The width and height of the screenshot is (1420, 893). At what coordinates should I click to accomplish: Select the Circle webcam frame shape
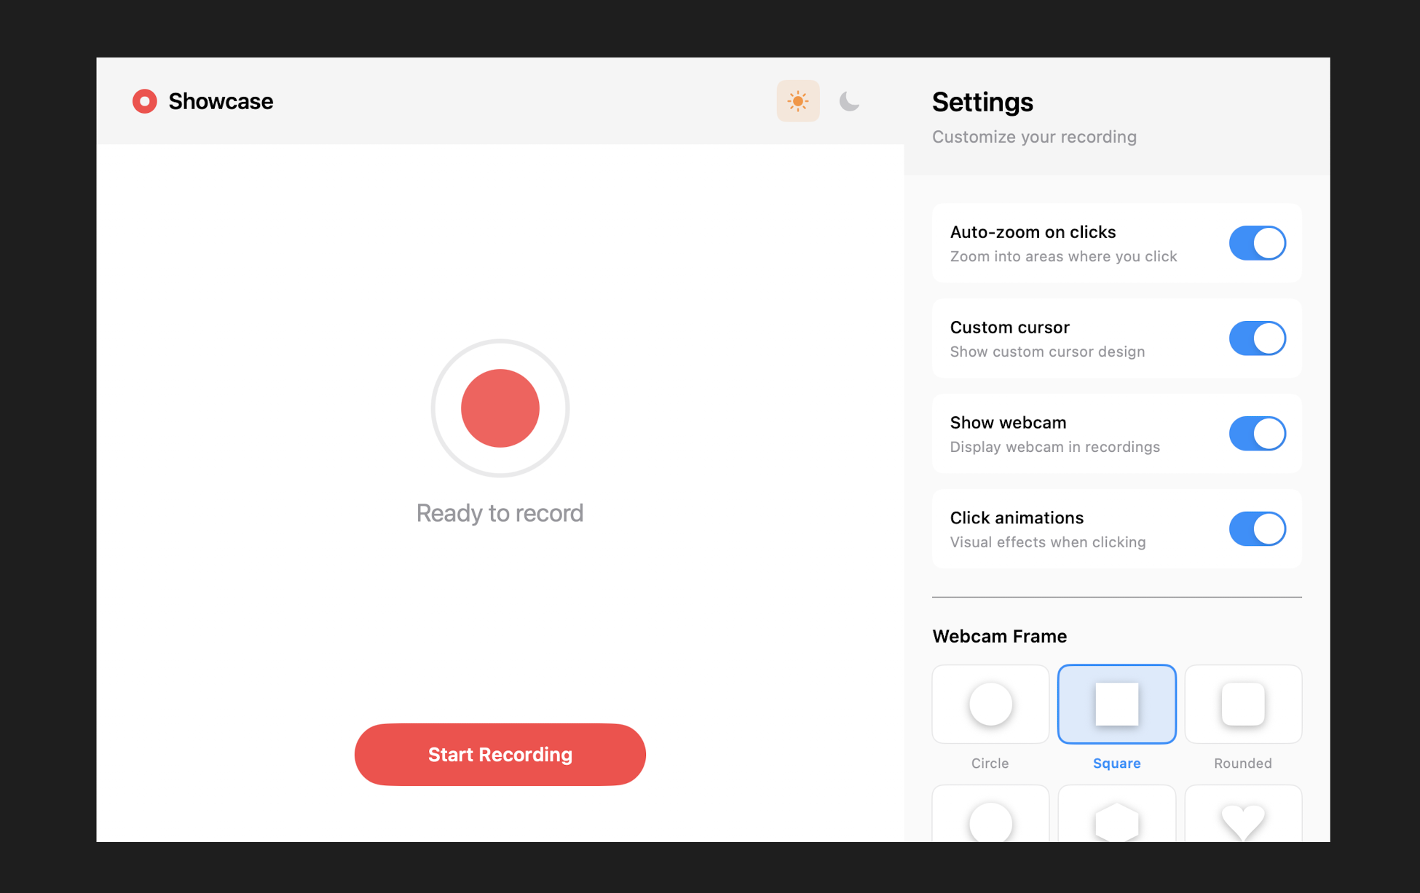[990, 704]
